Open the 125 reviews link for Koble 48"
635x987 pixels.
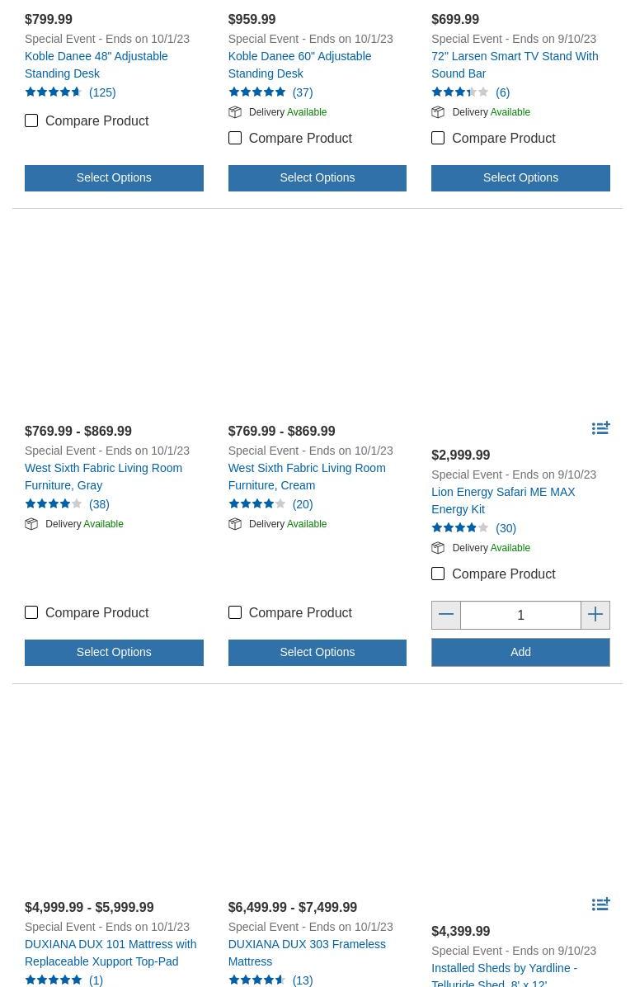[102, 92]
